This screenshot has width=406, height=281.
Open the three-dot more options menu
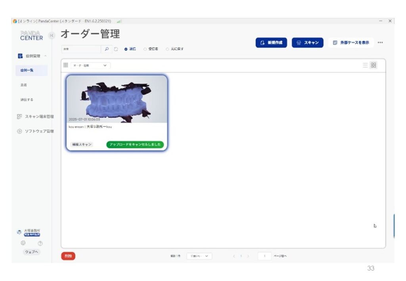pos(380,43)
